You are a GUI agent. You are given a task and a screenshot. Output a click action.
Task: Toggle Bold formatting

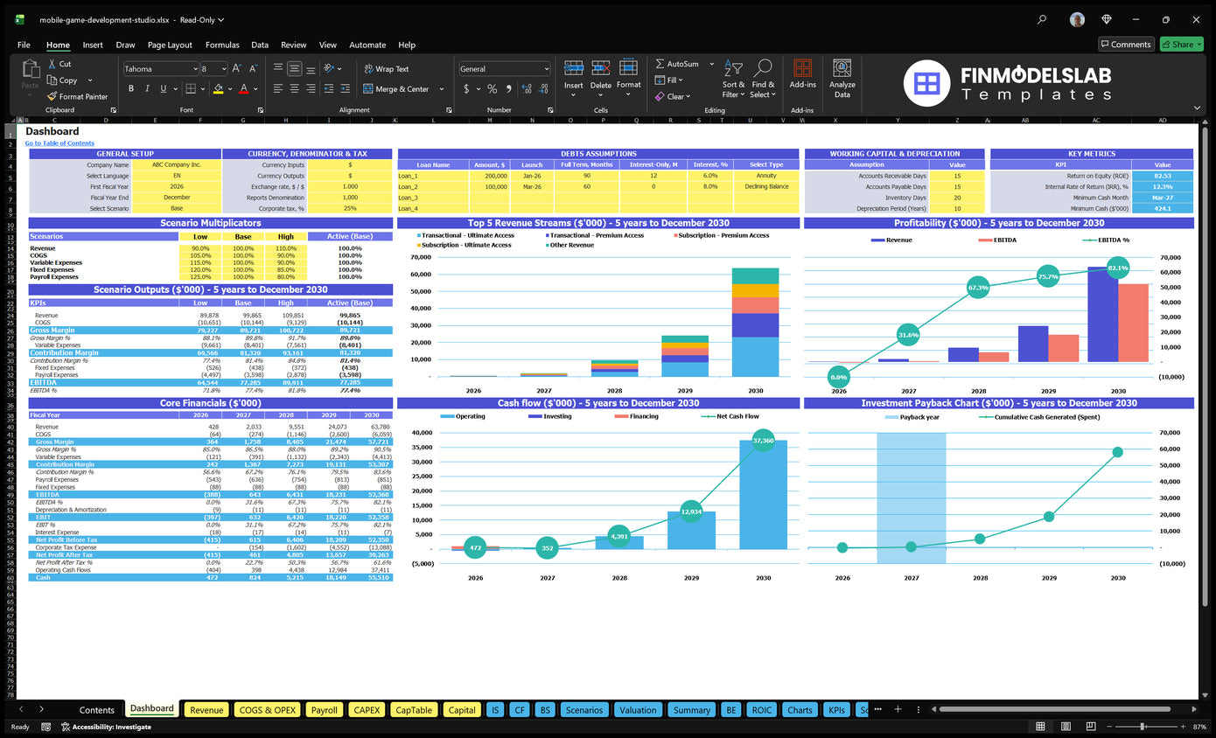coord(131,88)
